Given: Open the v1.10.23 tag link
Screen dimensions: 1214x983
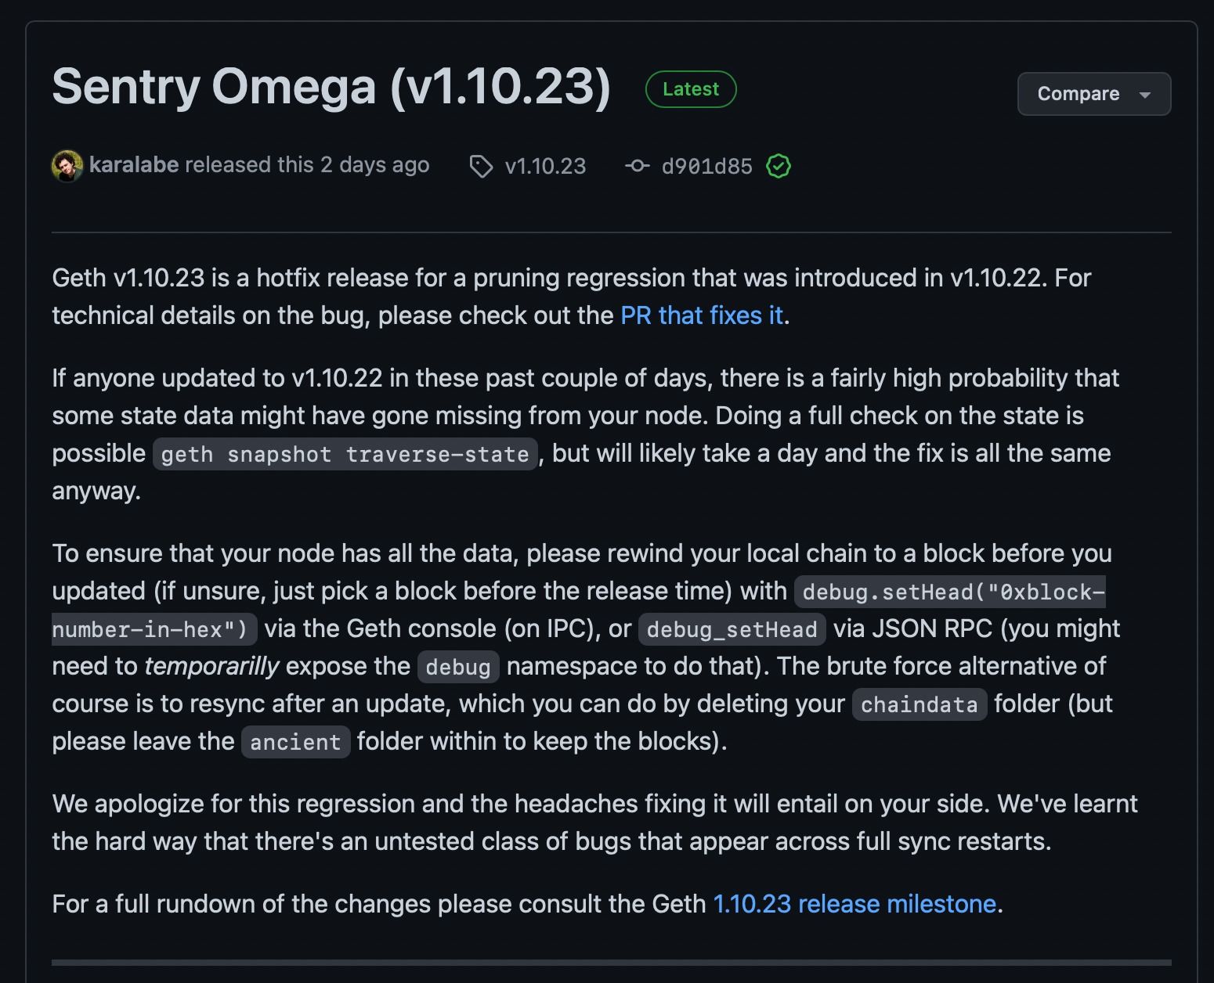Looking at the screenshot, I should click(x=545, y=166).
